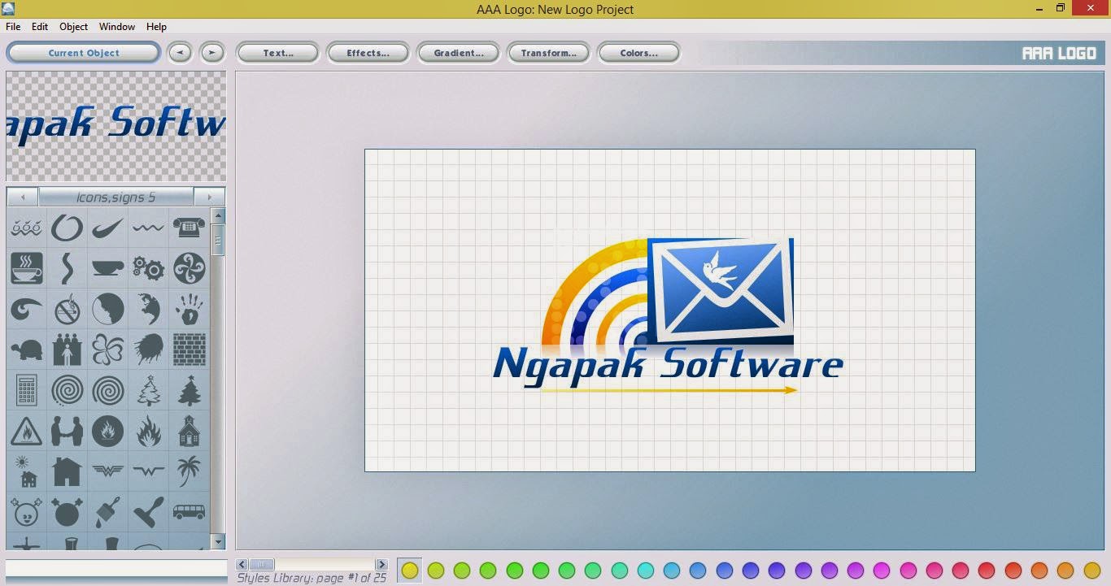Open the Window menu

pos(117,27)
